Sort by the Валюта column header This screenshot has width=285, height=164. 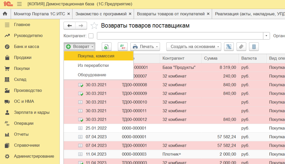[x=252, y=58]
